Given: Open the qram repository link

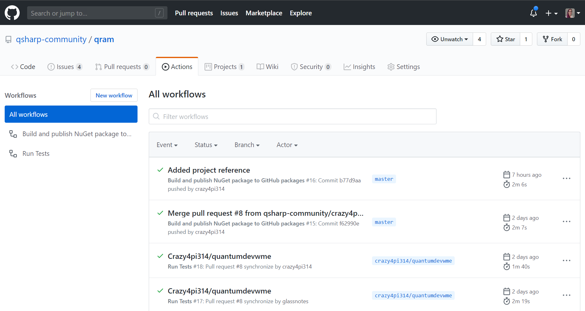Looking at the screenshot, I should (x=104, y=39).
